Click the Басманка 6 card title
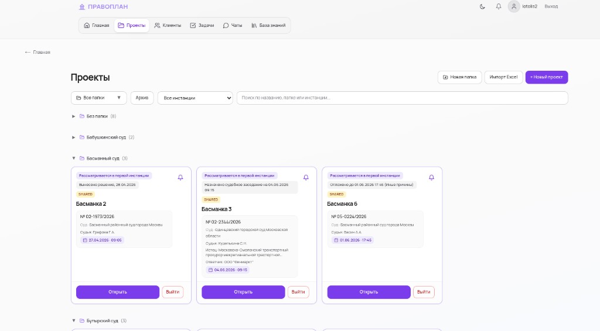600x331 pixels. click(x=342, y=204)
